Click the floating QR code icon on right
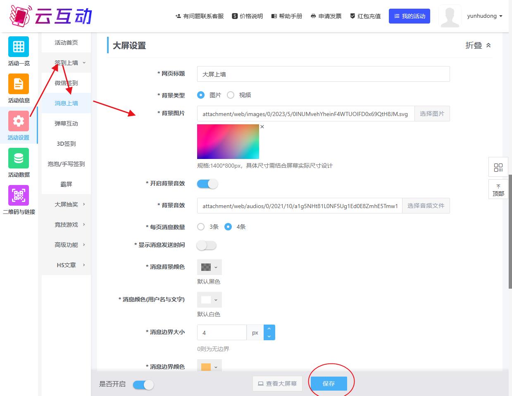Screen dimensions: 512x396 pyautogui.click(x=498, y=167)
